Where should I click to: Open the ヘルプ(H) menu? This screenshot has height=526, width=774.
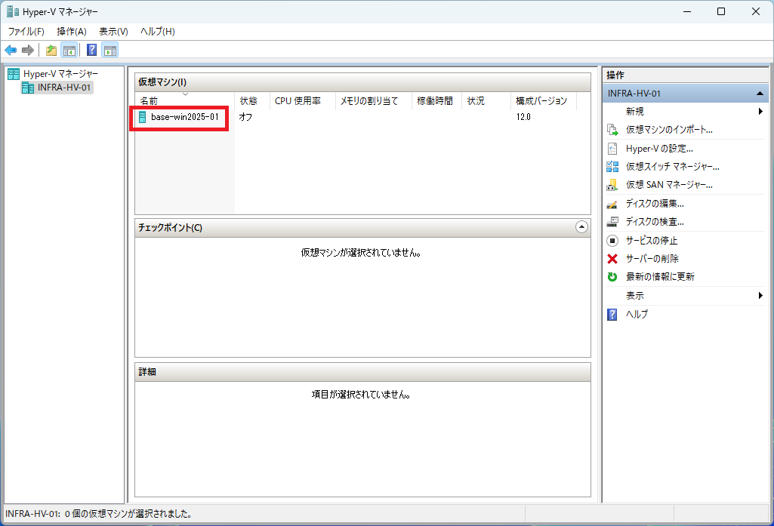[158, 32]
